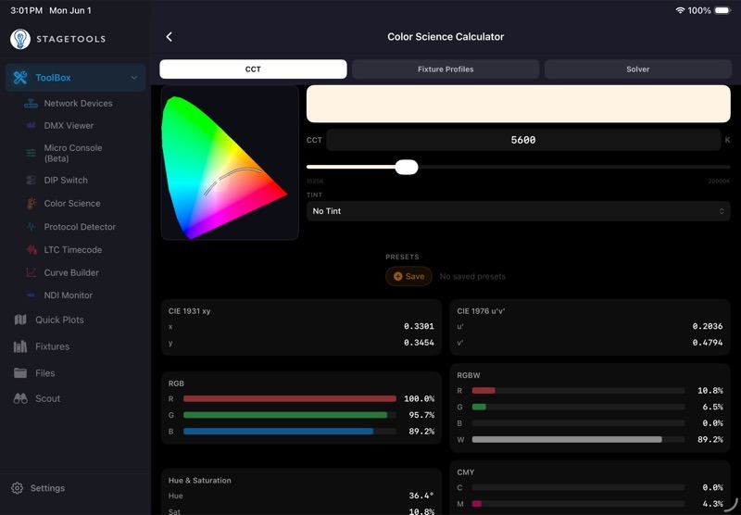The image size is (741, 515).
Task: Open the Fixtures library icon
Action: (x=20, y=346)
